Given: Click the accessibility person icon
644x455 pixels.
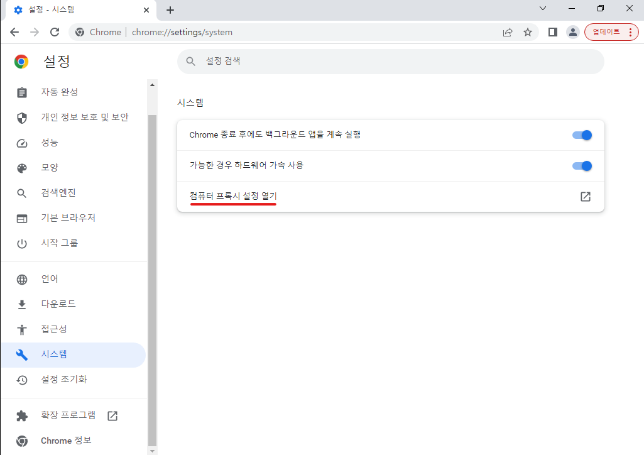Looking at the screenshot, I should [x=22, y=330].
